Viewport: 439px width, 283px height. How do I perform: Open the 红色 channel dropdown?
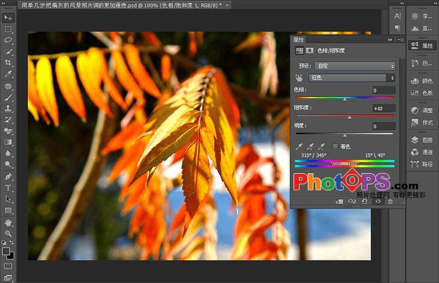click(352, 78)
